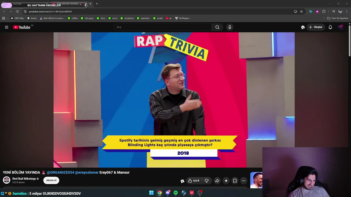The image size is (351, 197).
Task: Open Chrome profile avatar
Action: [x=340, y=11]
